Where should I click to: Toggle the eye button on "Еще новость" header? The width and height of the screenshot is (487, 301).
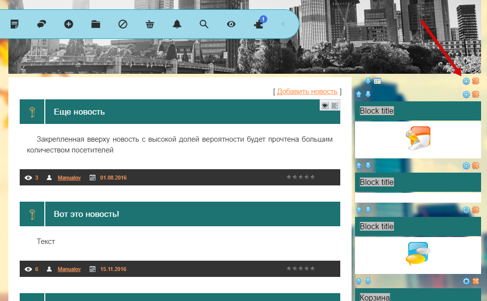click(325, 105)
